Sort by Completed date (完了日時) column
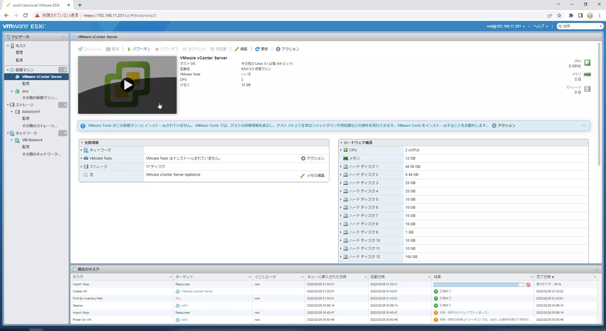This screenshot has width=606, height=331. 545,277
